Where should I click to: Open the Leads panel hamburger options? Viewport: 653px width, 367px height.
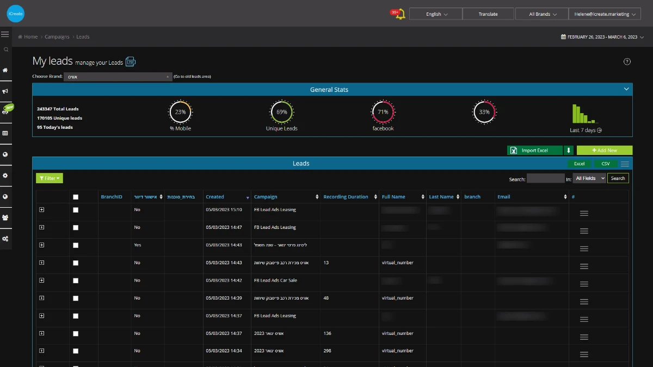click(x=625, y=164)
